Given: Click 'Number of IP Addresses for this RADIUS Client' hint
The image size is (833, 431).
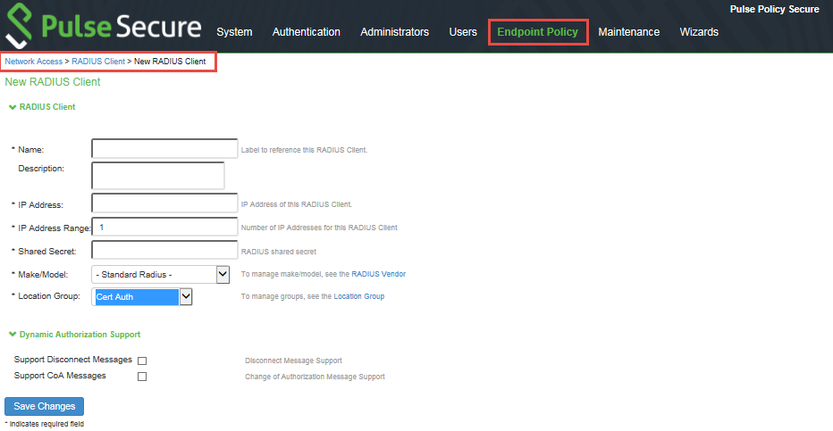Looking at the screenshot, I should 319,228.
